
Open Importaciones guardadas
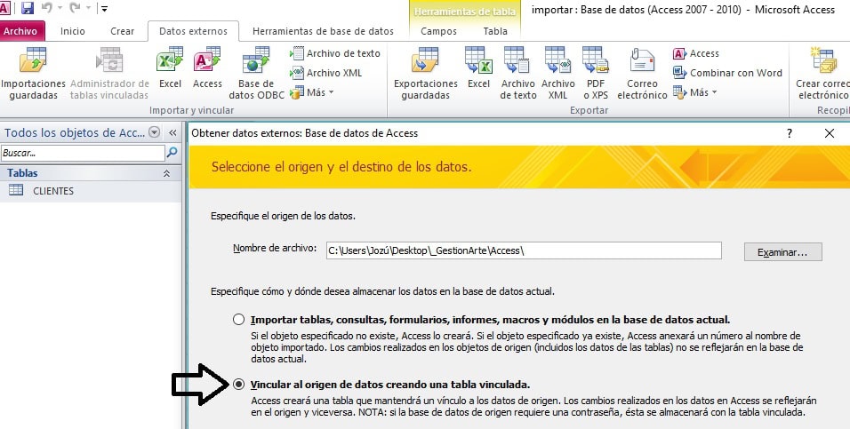(x=33, y=74)
